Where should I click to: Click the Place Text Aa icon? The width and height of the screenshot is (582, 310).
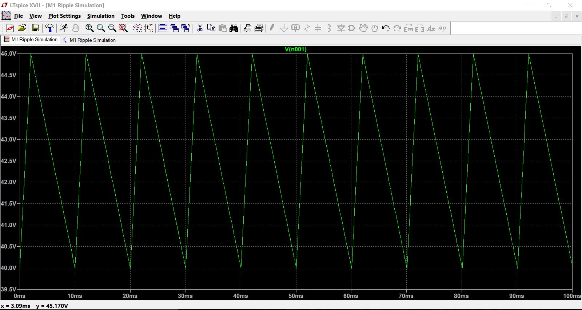coord(431,28)
